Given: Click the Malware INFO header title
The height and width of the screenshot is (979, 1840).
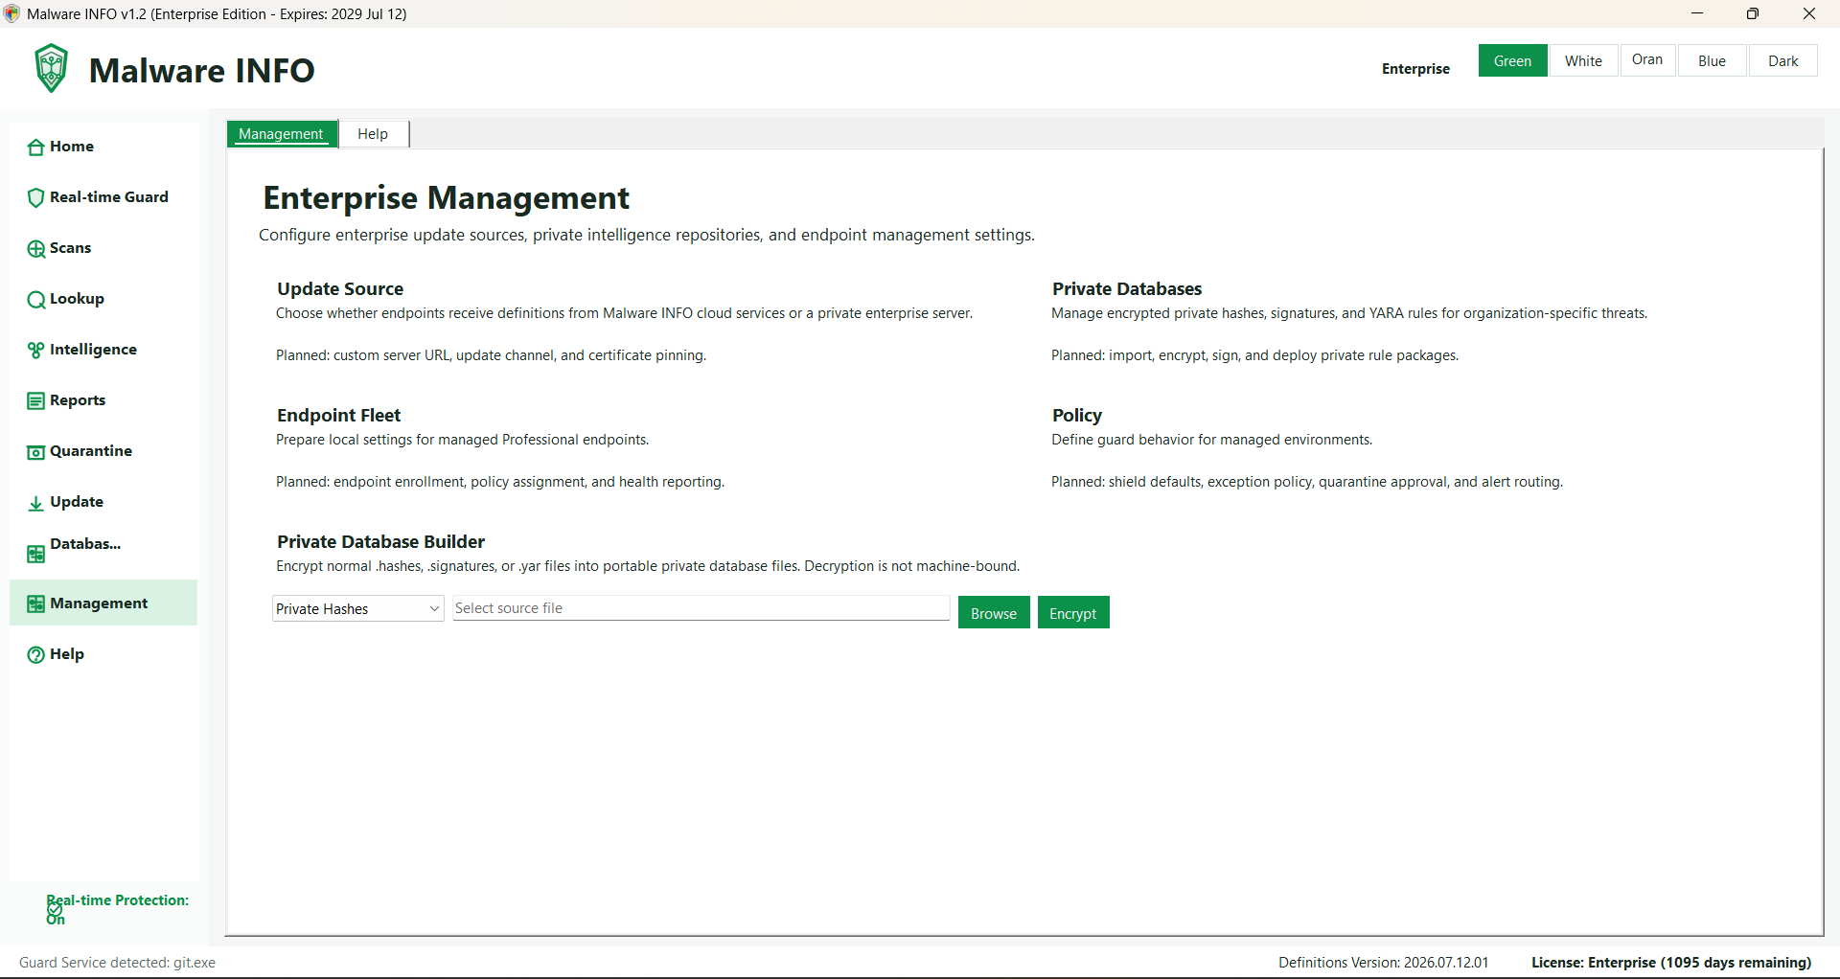Looking at the screenshot, I should click(202, 70).
